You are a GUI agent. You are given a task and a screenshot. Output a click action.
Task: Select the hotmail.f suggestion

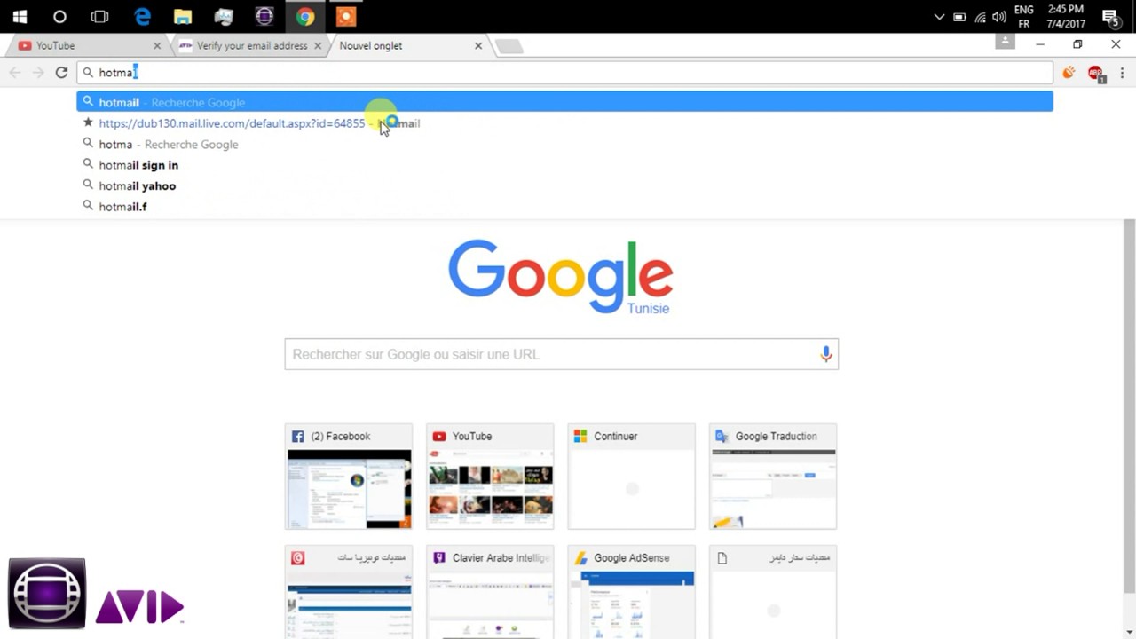tap(564, 206)
